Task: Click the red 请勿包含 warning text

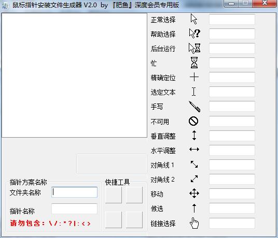Action: tap(50, 223)
